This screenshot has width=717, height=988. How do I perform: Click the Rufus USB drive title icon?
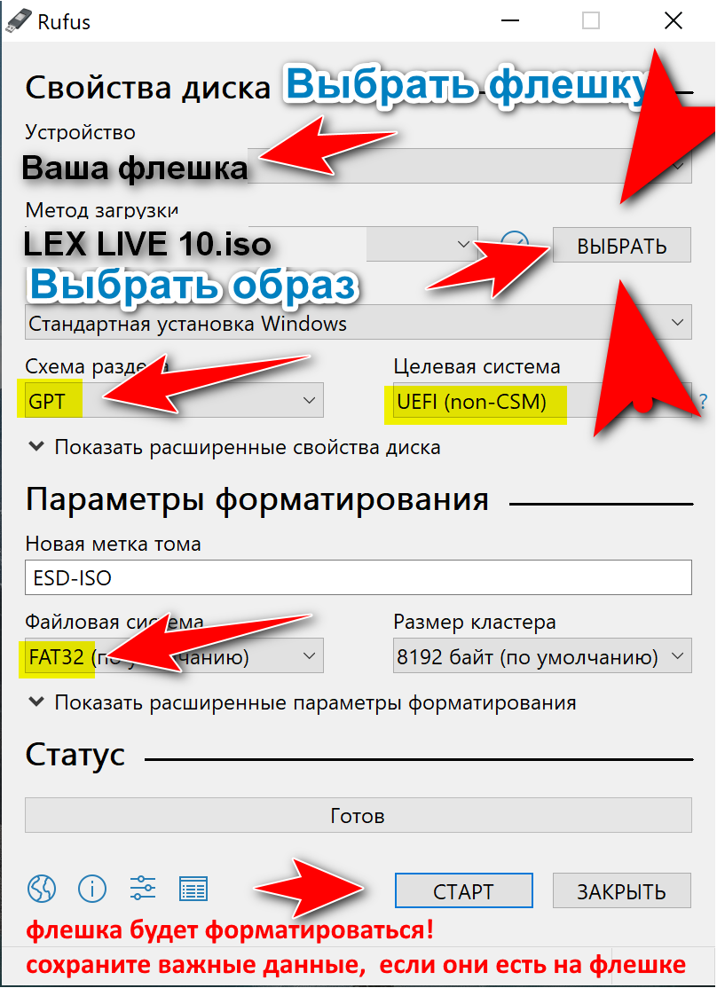pyautogui.click(x=18, y=20)
